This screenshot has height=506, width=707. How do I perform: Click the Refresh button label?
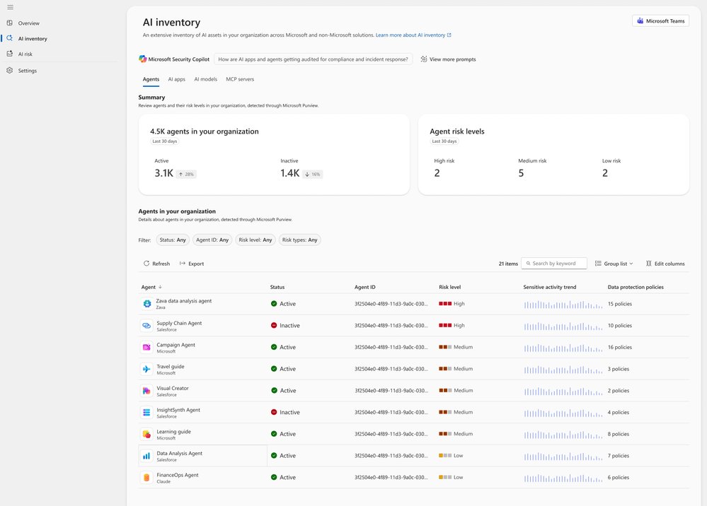(x=161, y=264)
